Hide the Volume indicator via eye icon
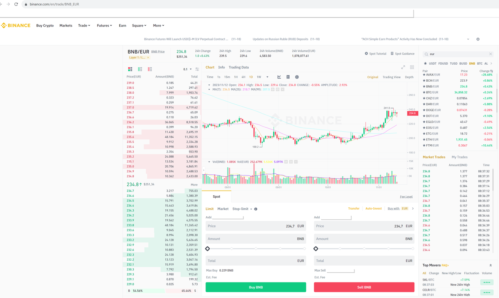 click(x=286, y=162)
